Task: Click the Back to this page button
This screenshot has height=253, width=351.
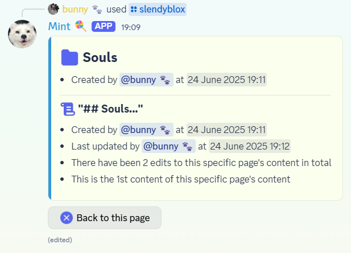Action: [105, 218]
